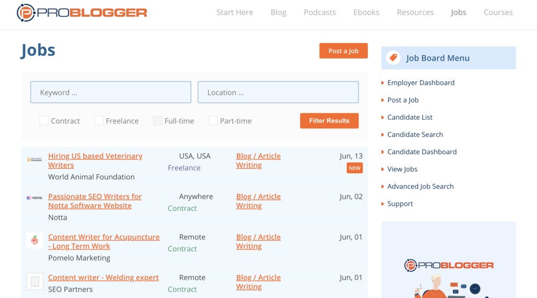Open the Podcasts nav item
The height and width of the screenshot is (298, 537).
coord(320,12)
